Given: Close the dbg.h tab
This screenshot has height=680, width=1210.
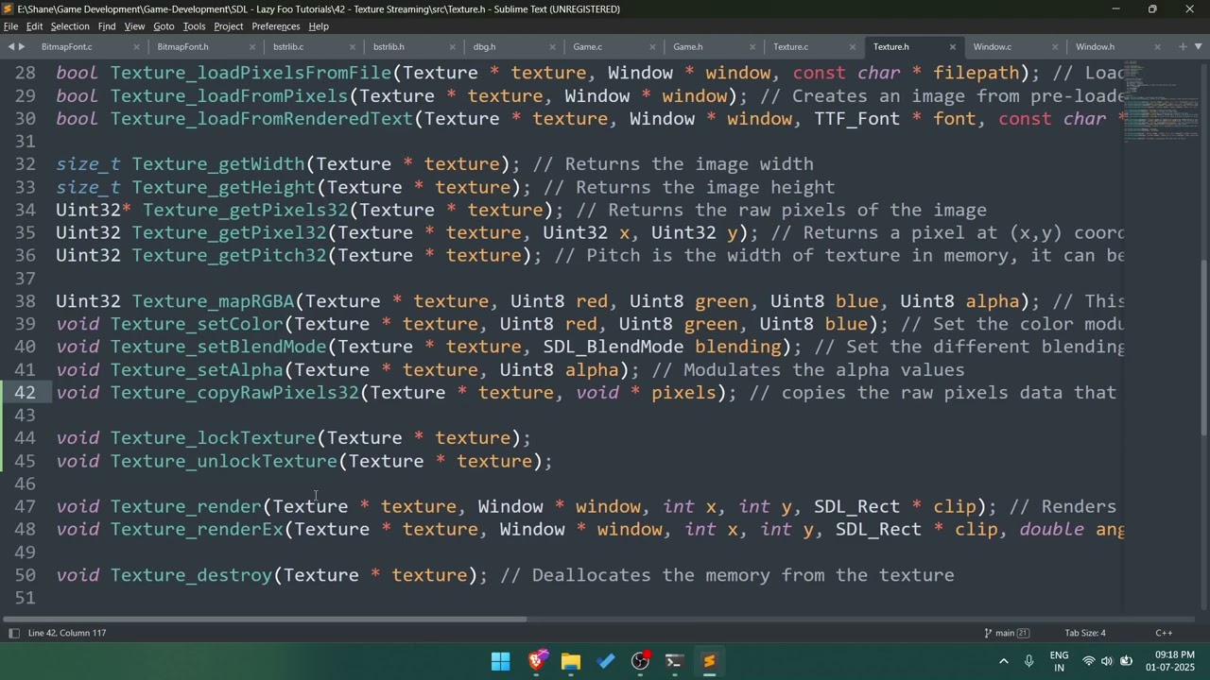Looking at the screenshot, I should click(553, 46).
